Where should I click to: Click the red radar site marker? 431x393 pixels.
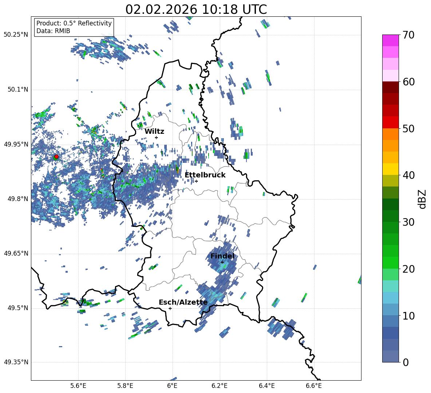pyautogui.click(x=56, y=157)
